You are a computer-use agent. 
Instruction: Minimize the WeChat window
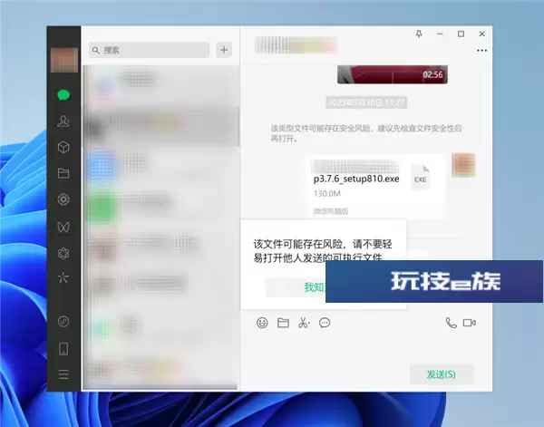tap(440, 34)
